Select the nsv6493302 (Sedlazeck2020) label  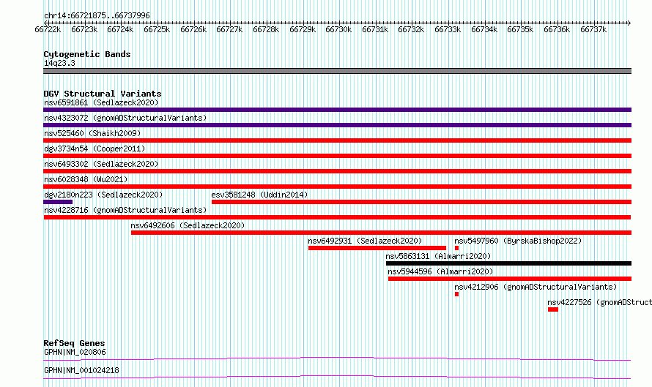pos(101,164)
